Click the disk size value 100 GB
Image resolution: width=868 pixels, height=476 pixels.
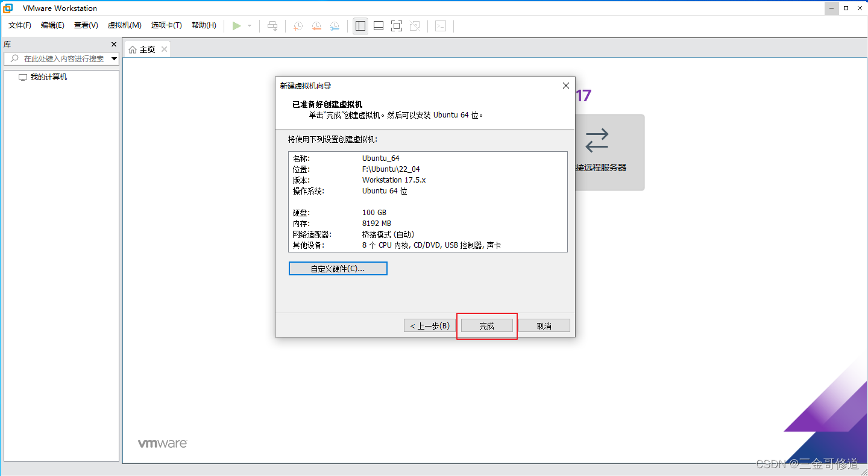(x=374, y=213)
